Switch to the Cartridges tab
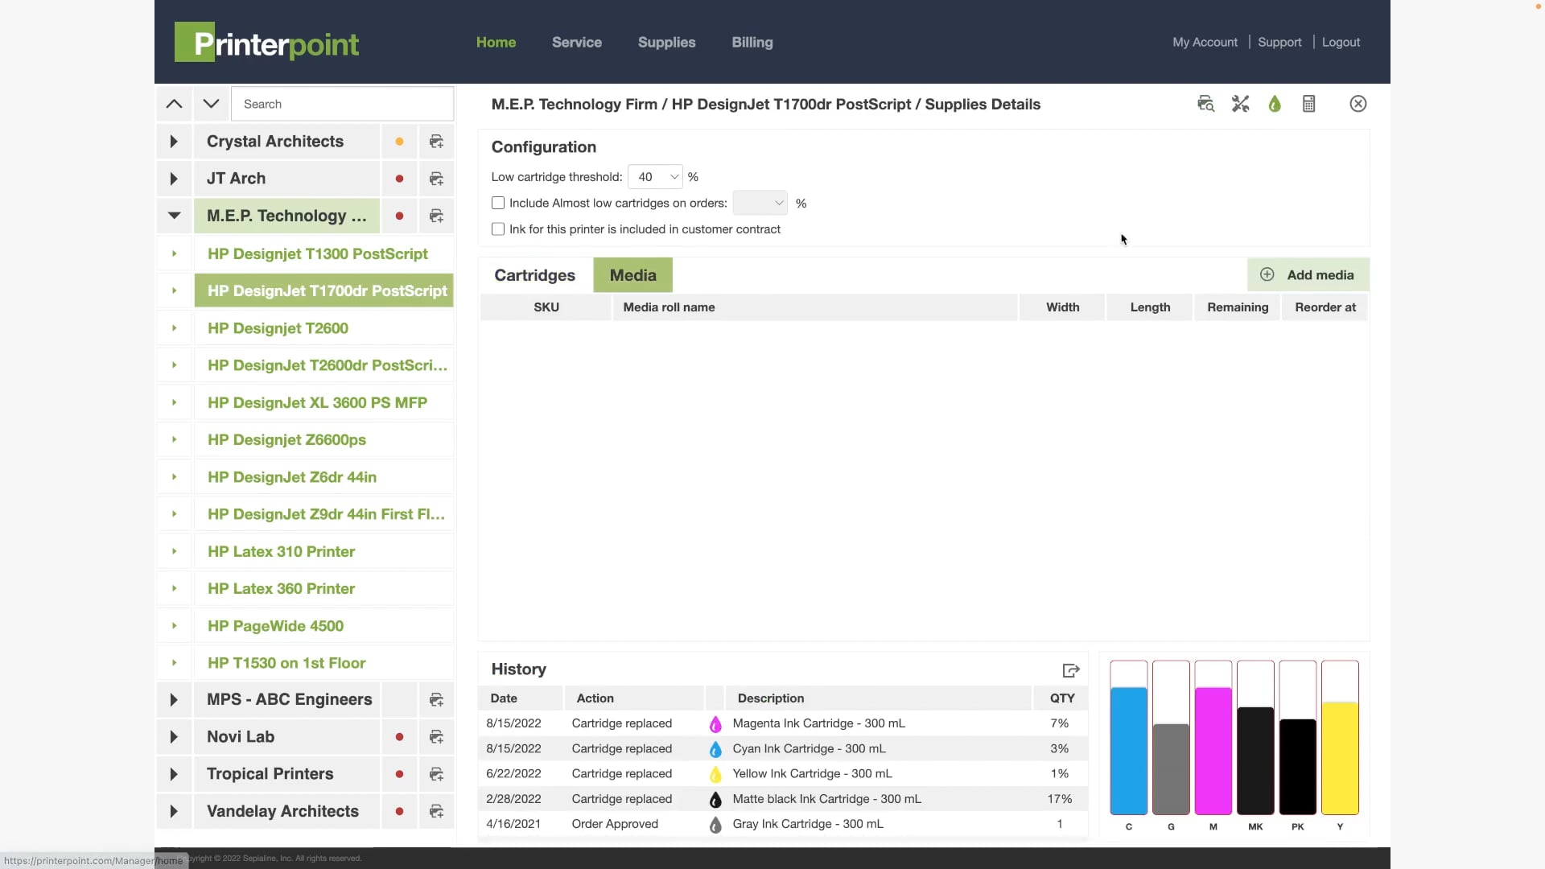This screenshot has height=869, width=1545. [535, 275]
